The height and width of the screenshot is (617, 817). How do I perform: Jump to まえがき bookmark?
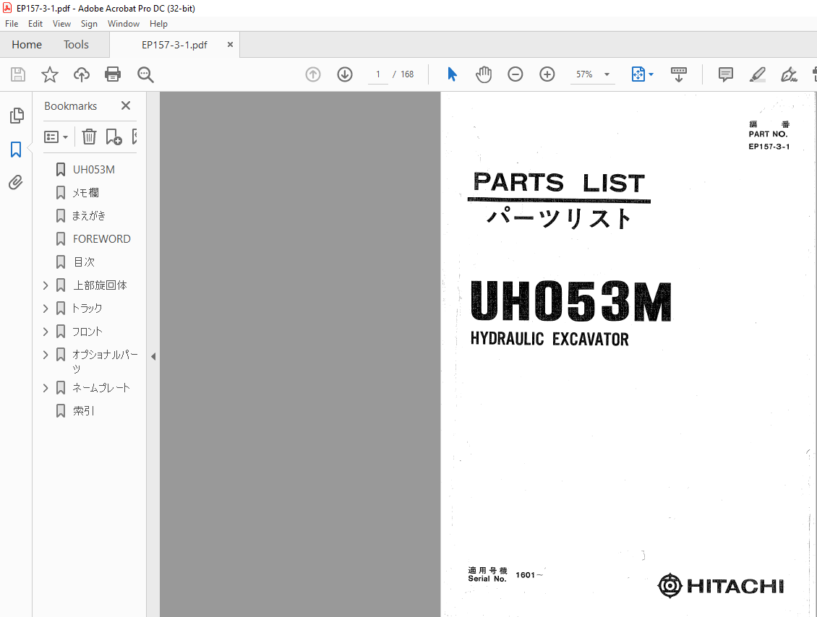click(89, 215)
